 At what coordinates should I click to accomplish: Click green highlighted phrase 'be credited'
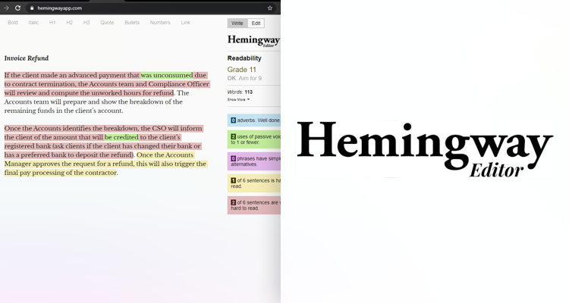121,137
